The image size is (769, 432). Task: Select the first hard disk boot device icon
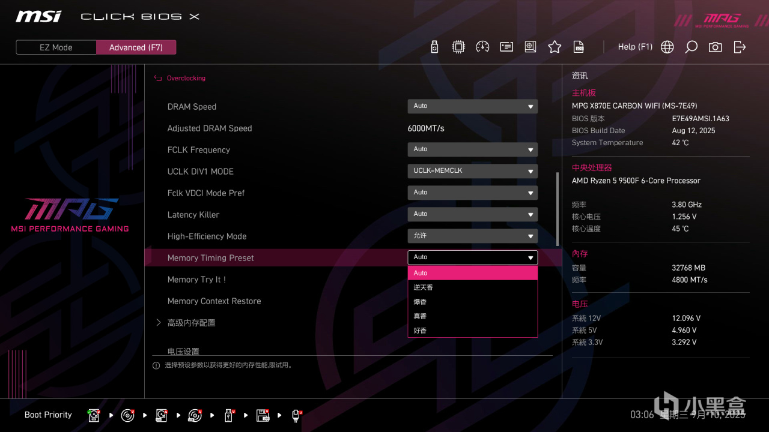click(x=94, y=415)
